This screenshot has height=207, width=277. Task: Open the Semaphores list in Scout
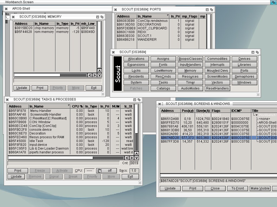(x=244, y=77)
